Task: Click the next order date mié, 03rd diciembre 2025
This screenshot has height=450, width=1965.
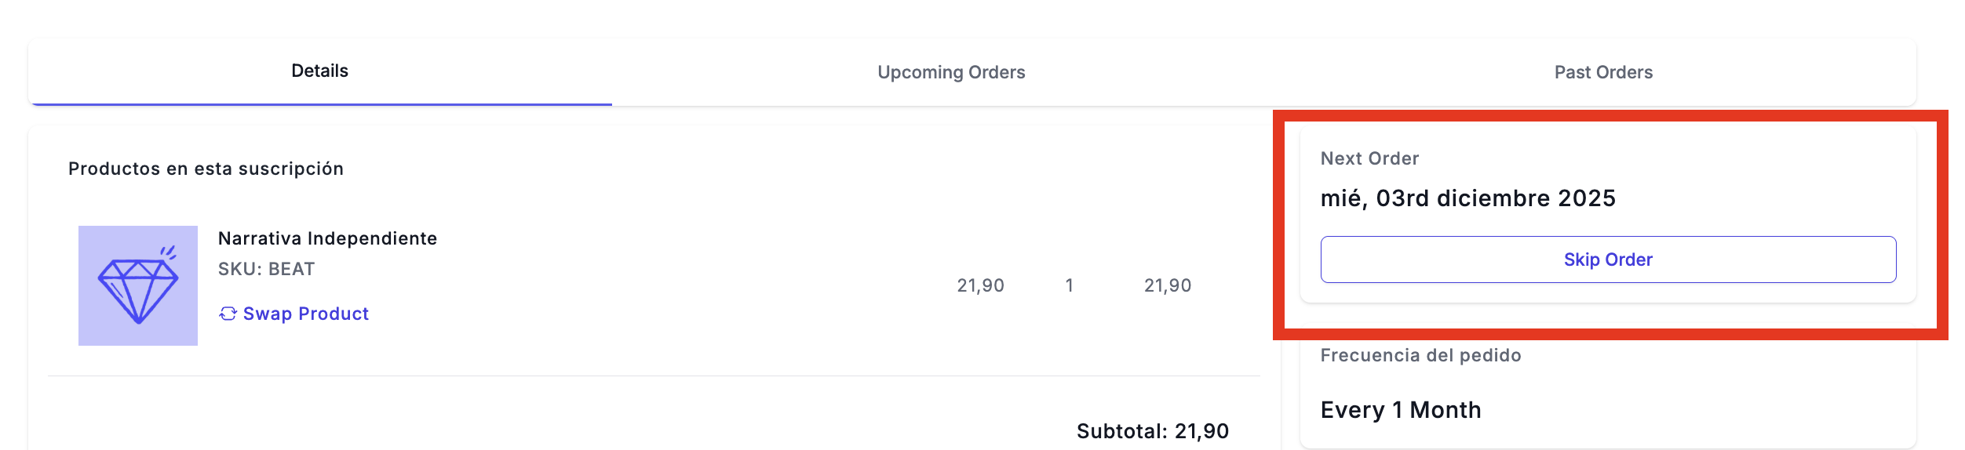Action: (x=1467, y=198)
